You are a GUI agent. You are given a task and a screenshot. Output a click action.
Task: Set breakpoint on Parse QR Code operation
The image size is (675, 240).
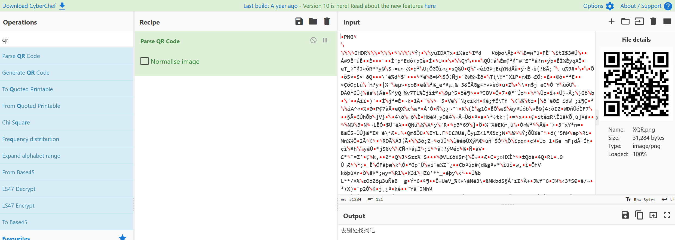(x=325, y=40)
